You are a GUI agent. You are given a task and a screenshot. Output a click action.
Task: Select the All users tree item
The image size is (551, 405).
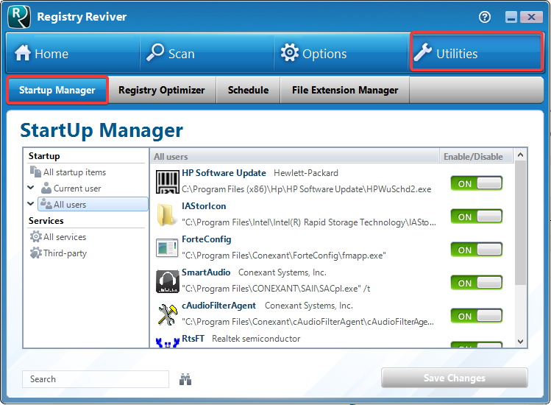pos(93,204)
